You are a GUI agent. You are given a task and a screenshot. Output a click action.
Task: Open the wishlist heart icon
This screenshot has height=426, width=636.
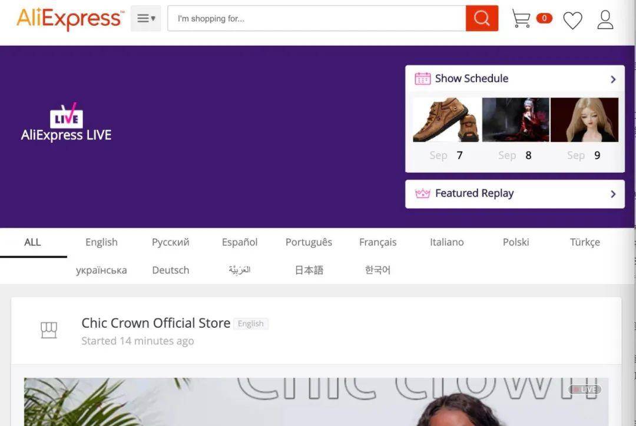[x=573, y=20]
